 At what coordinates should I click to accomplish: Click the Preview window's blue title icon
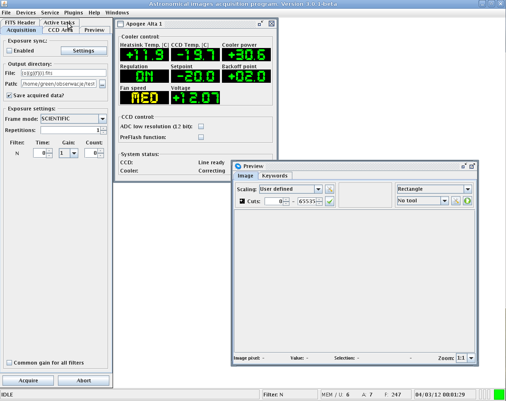coord(238,166)
